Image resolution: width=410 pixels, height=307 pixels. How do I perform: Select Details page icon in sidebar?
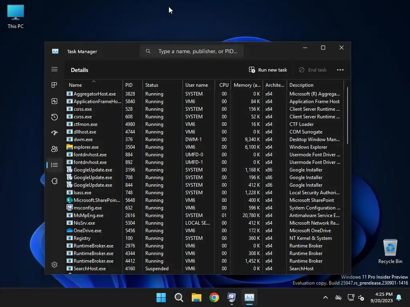(x=54, y=165)
